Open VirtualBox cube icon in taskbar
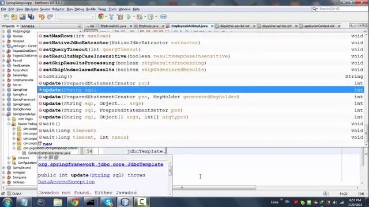The width and height of the screenshot is (369, 207). tap(125, 202)
